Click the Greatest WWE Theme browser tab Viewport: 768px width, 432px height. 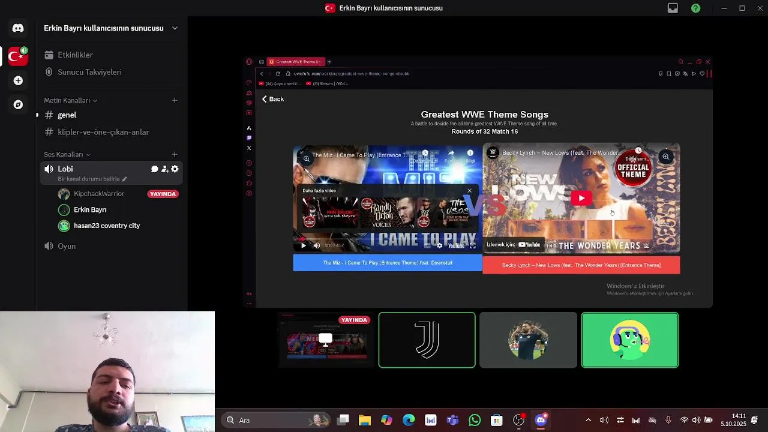click(296, 61)
